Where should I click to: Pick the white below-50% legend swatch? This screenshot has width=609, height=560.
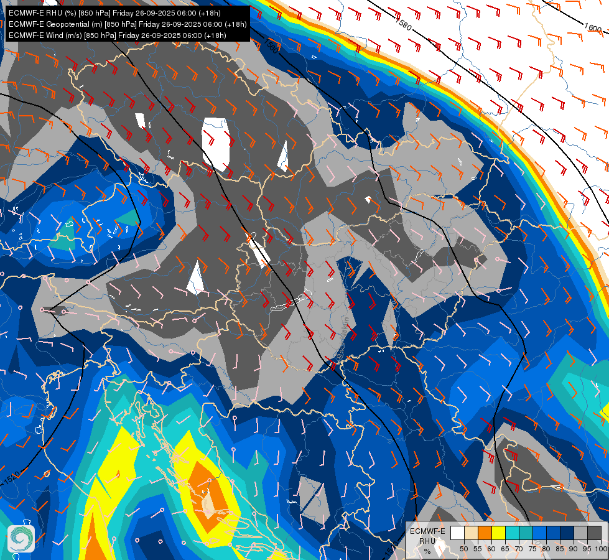point(457,533)
